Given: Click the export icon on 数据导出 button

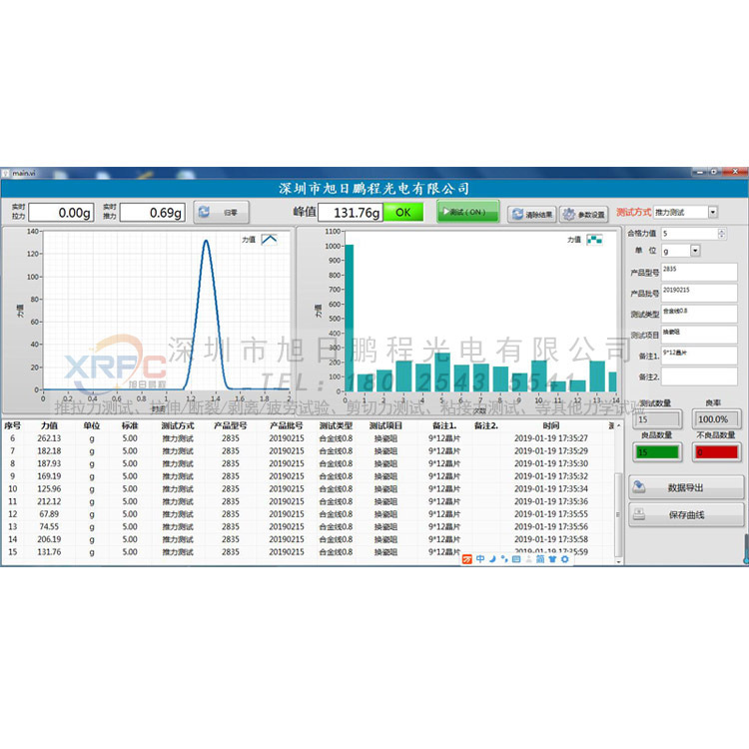Looking at the screenshot, I should pos(639,487).
